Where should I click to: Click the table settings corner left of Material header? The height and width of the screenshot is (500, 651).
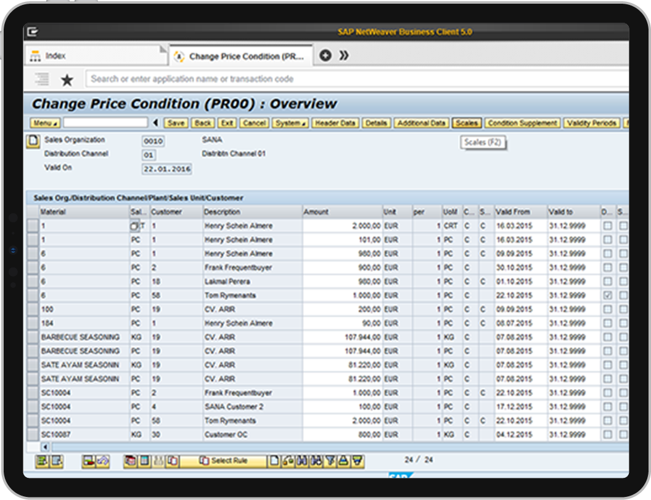coord(33,212)
